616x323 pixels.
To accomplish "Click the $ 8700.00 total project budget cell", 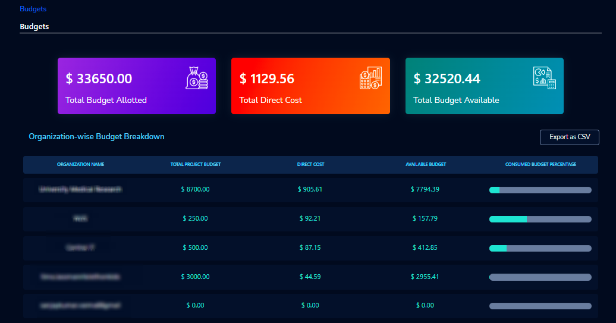I will [x=195, y=189].
